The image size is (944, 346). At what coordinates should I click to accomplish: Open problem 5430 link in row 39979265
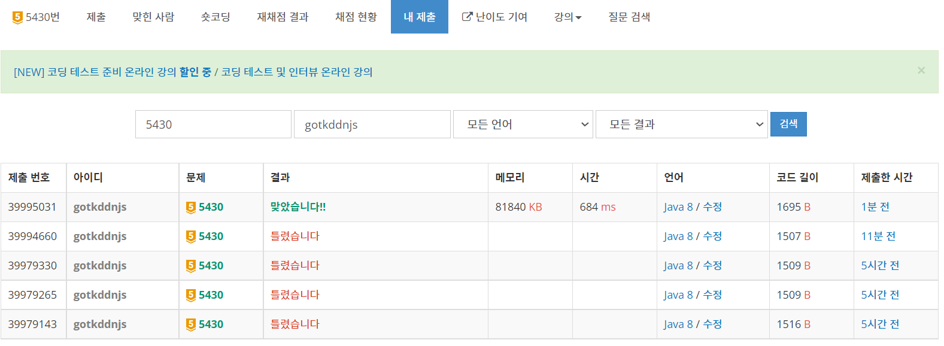(x=211, y=295)
